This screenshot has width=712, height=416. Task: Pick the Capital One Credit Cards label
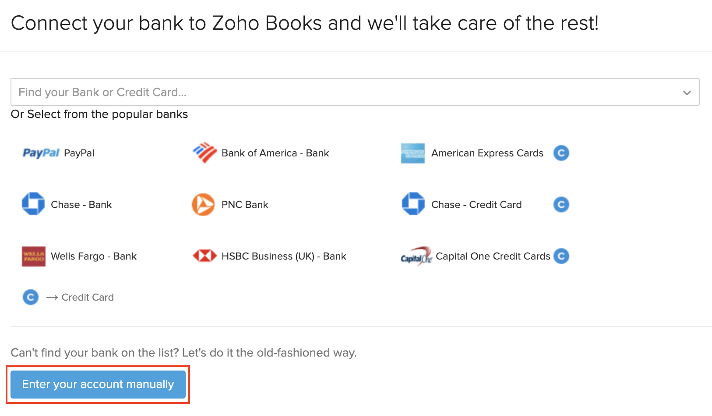point(493,256)
